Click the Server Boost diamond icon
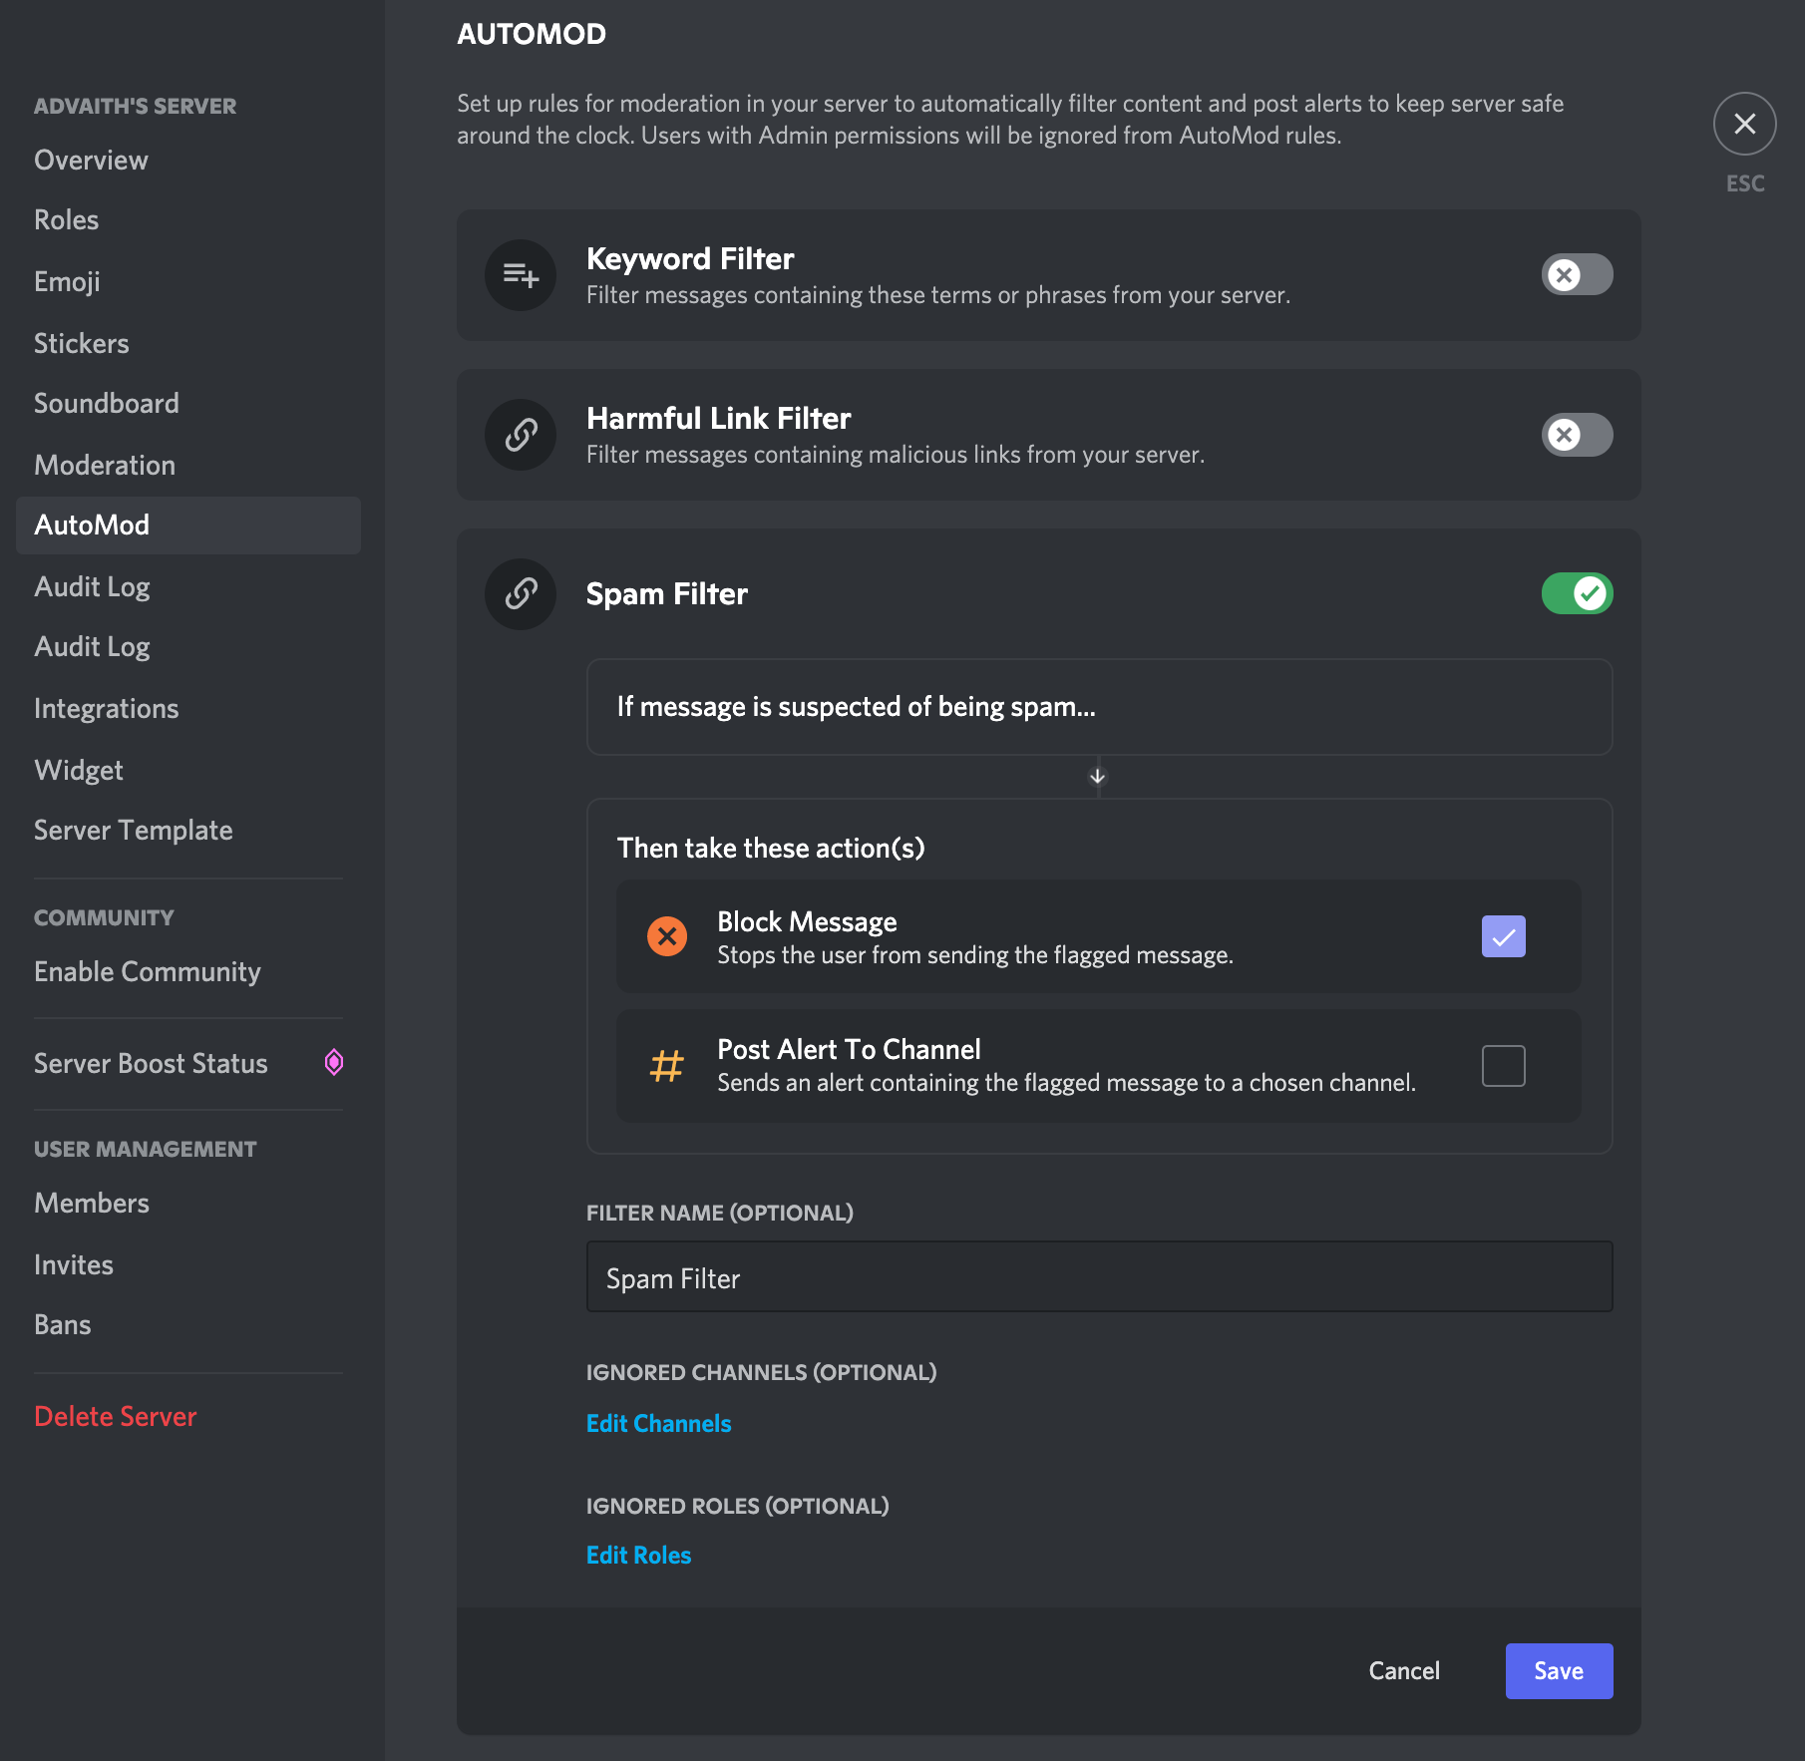Screen dimensions: 1805x1761 [334, 1062]
